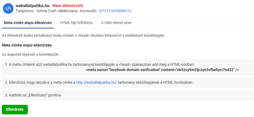
Task: Click the blue code-brackets domain icon
Action: coord(8,8)
